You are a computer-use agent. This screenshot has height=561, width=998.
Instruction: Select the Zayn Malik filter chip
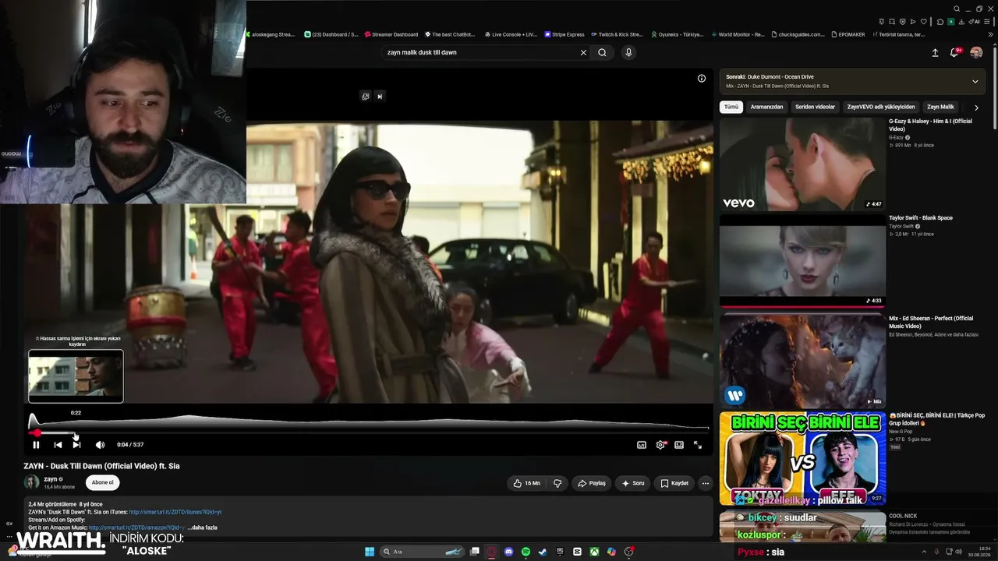[940, 107]
